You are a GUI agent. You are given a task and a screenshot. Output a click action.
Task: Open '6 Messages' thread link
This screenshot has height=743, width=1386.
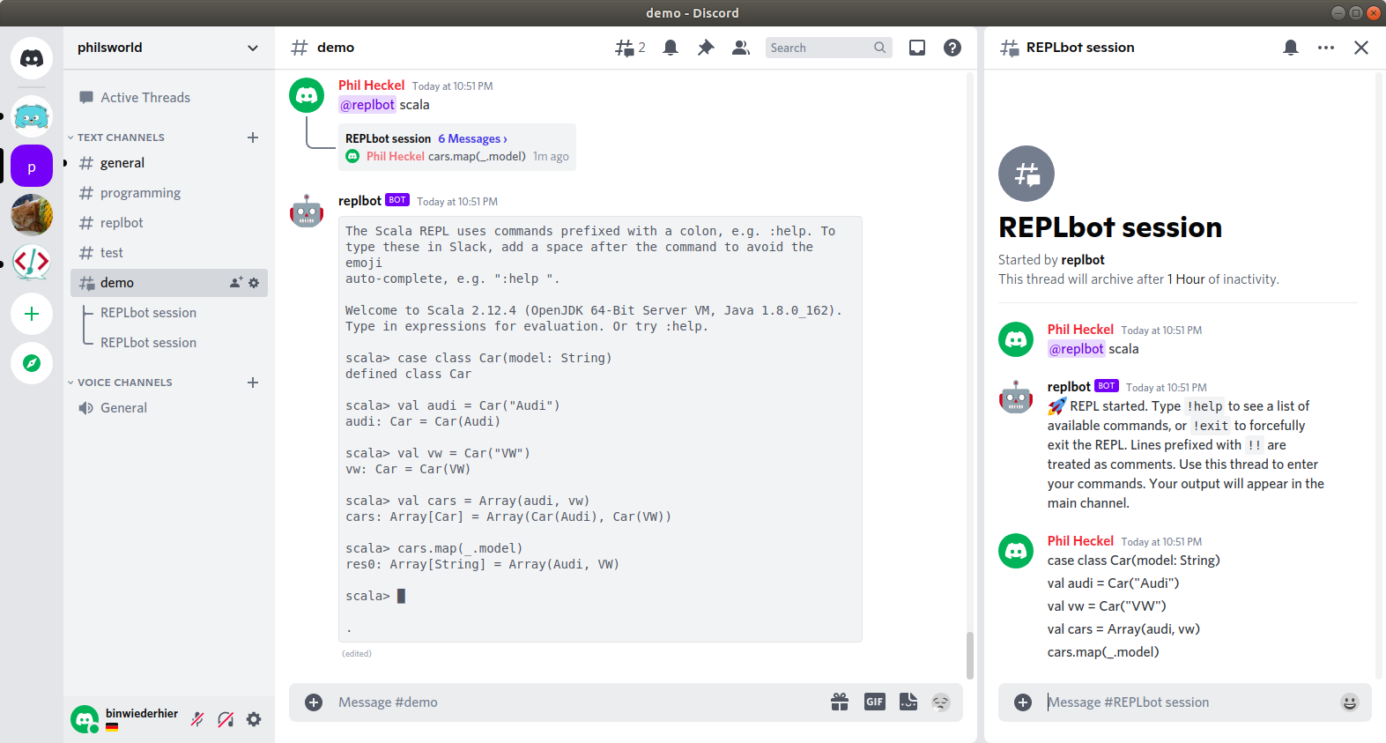point(472,139)
